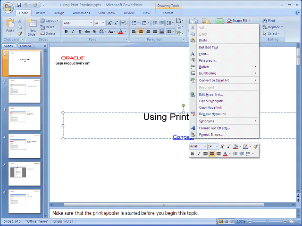Switch to the Outline pane tab

26,46
